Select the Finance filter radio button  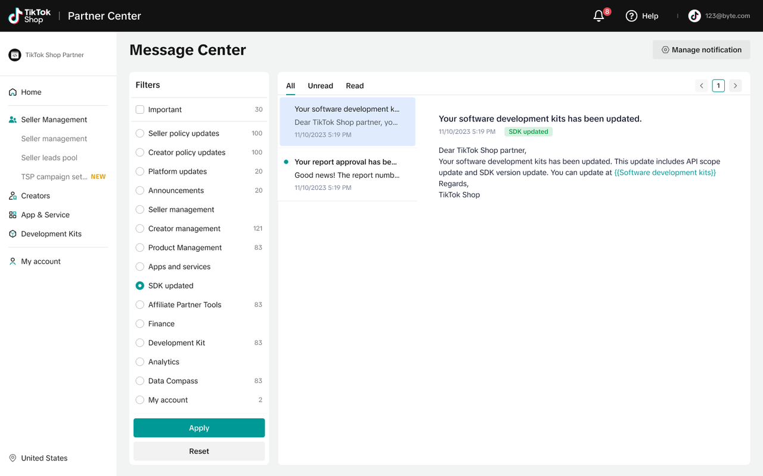tap(140, 324)
